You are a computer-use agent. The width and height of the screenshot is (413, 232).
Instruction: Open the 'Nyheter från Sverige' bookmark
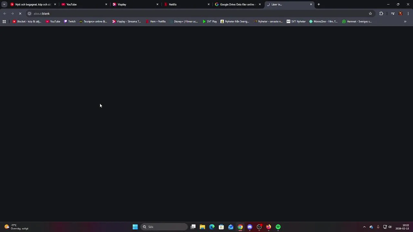(235, 22)
